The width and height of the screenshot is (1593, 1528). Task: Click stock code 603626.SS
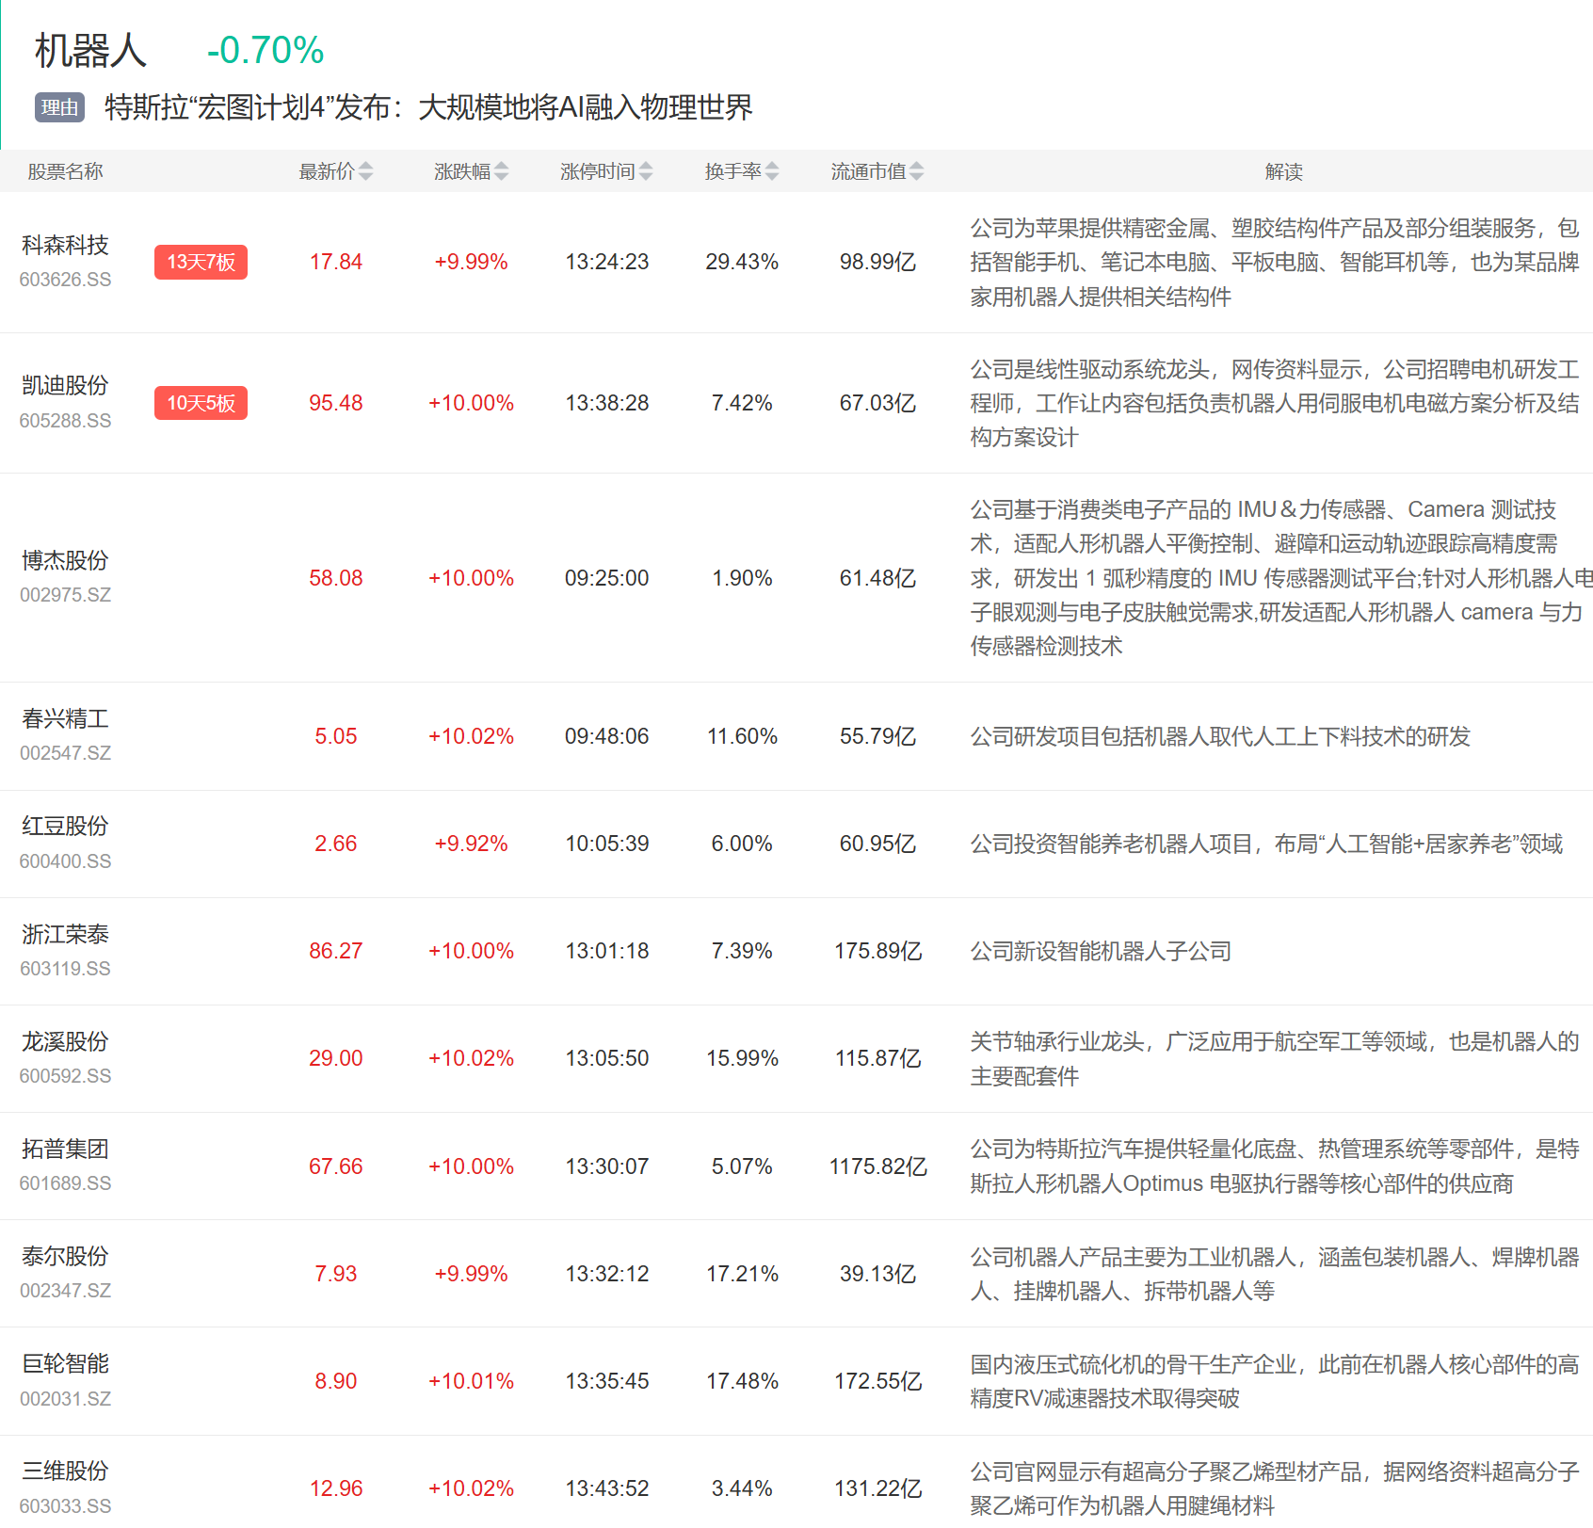point(65,280)
